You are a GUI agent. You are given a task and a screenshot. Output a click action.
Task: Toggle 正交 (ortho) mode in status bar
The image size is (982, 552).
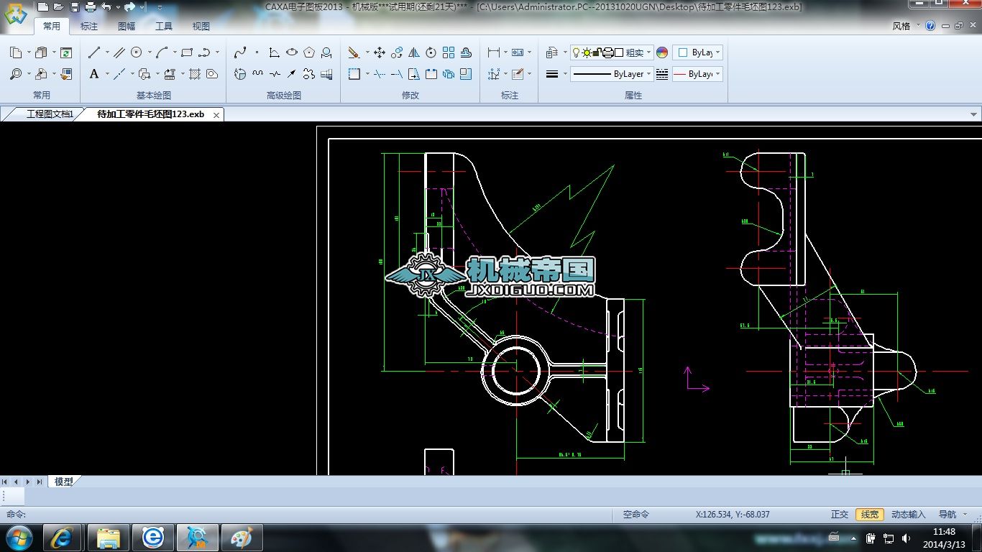pos(840,515)
